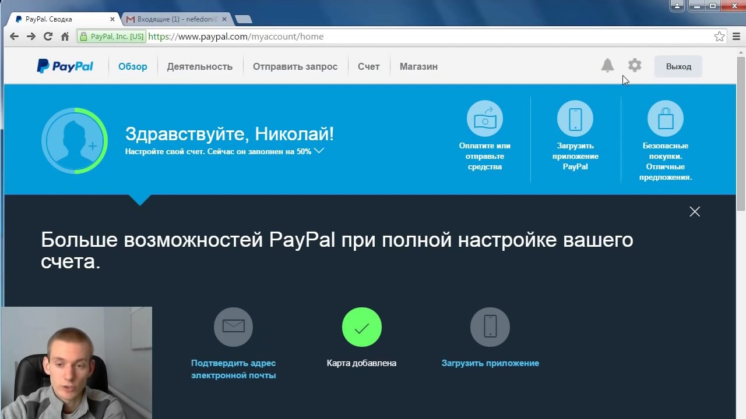Open the Отправить запрос navigation item
The image size is (746, 419).
click(x=295, y=66)
